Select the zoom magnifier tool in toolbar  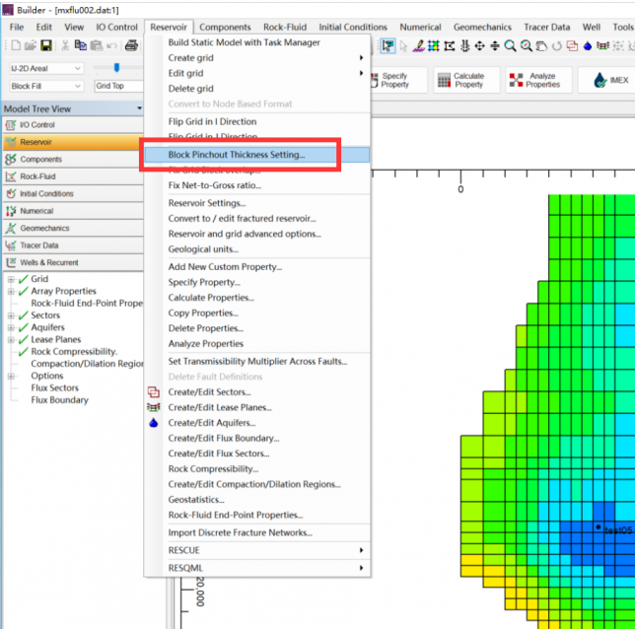click(x=510, y=46)
